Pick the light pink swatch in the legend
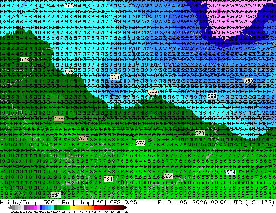 [x=38, y=207]
